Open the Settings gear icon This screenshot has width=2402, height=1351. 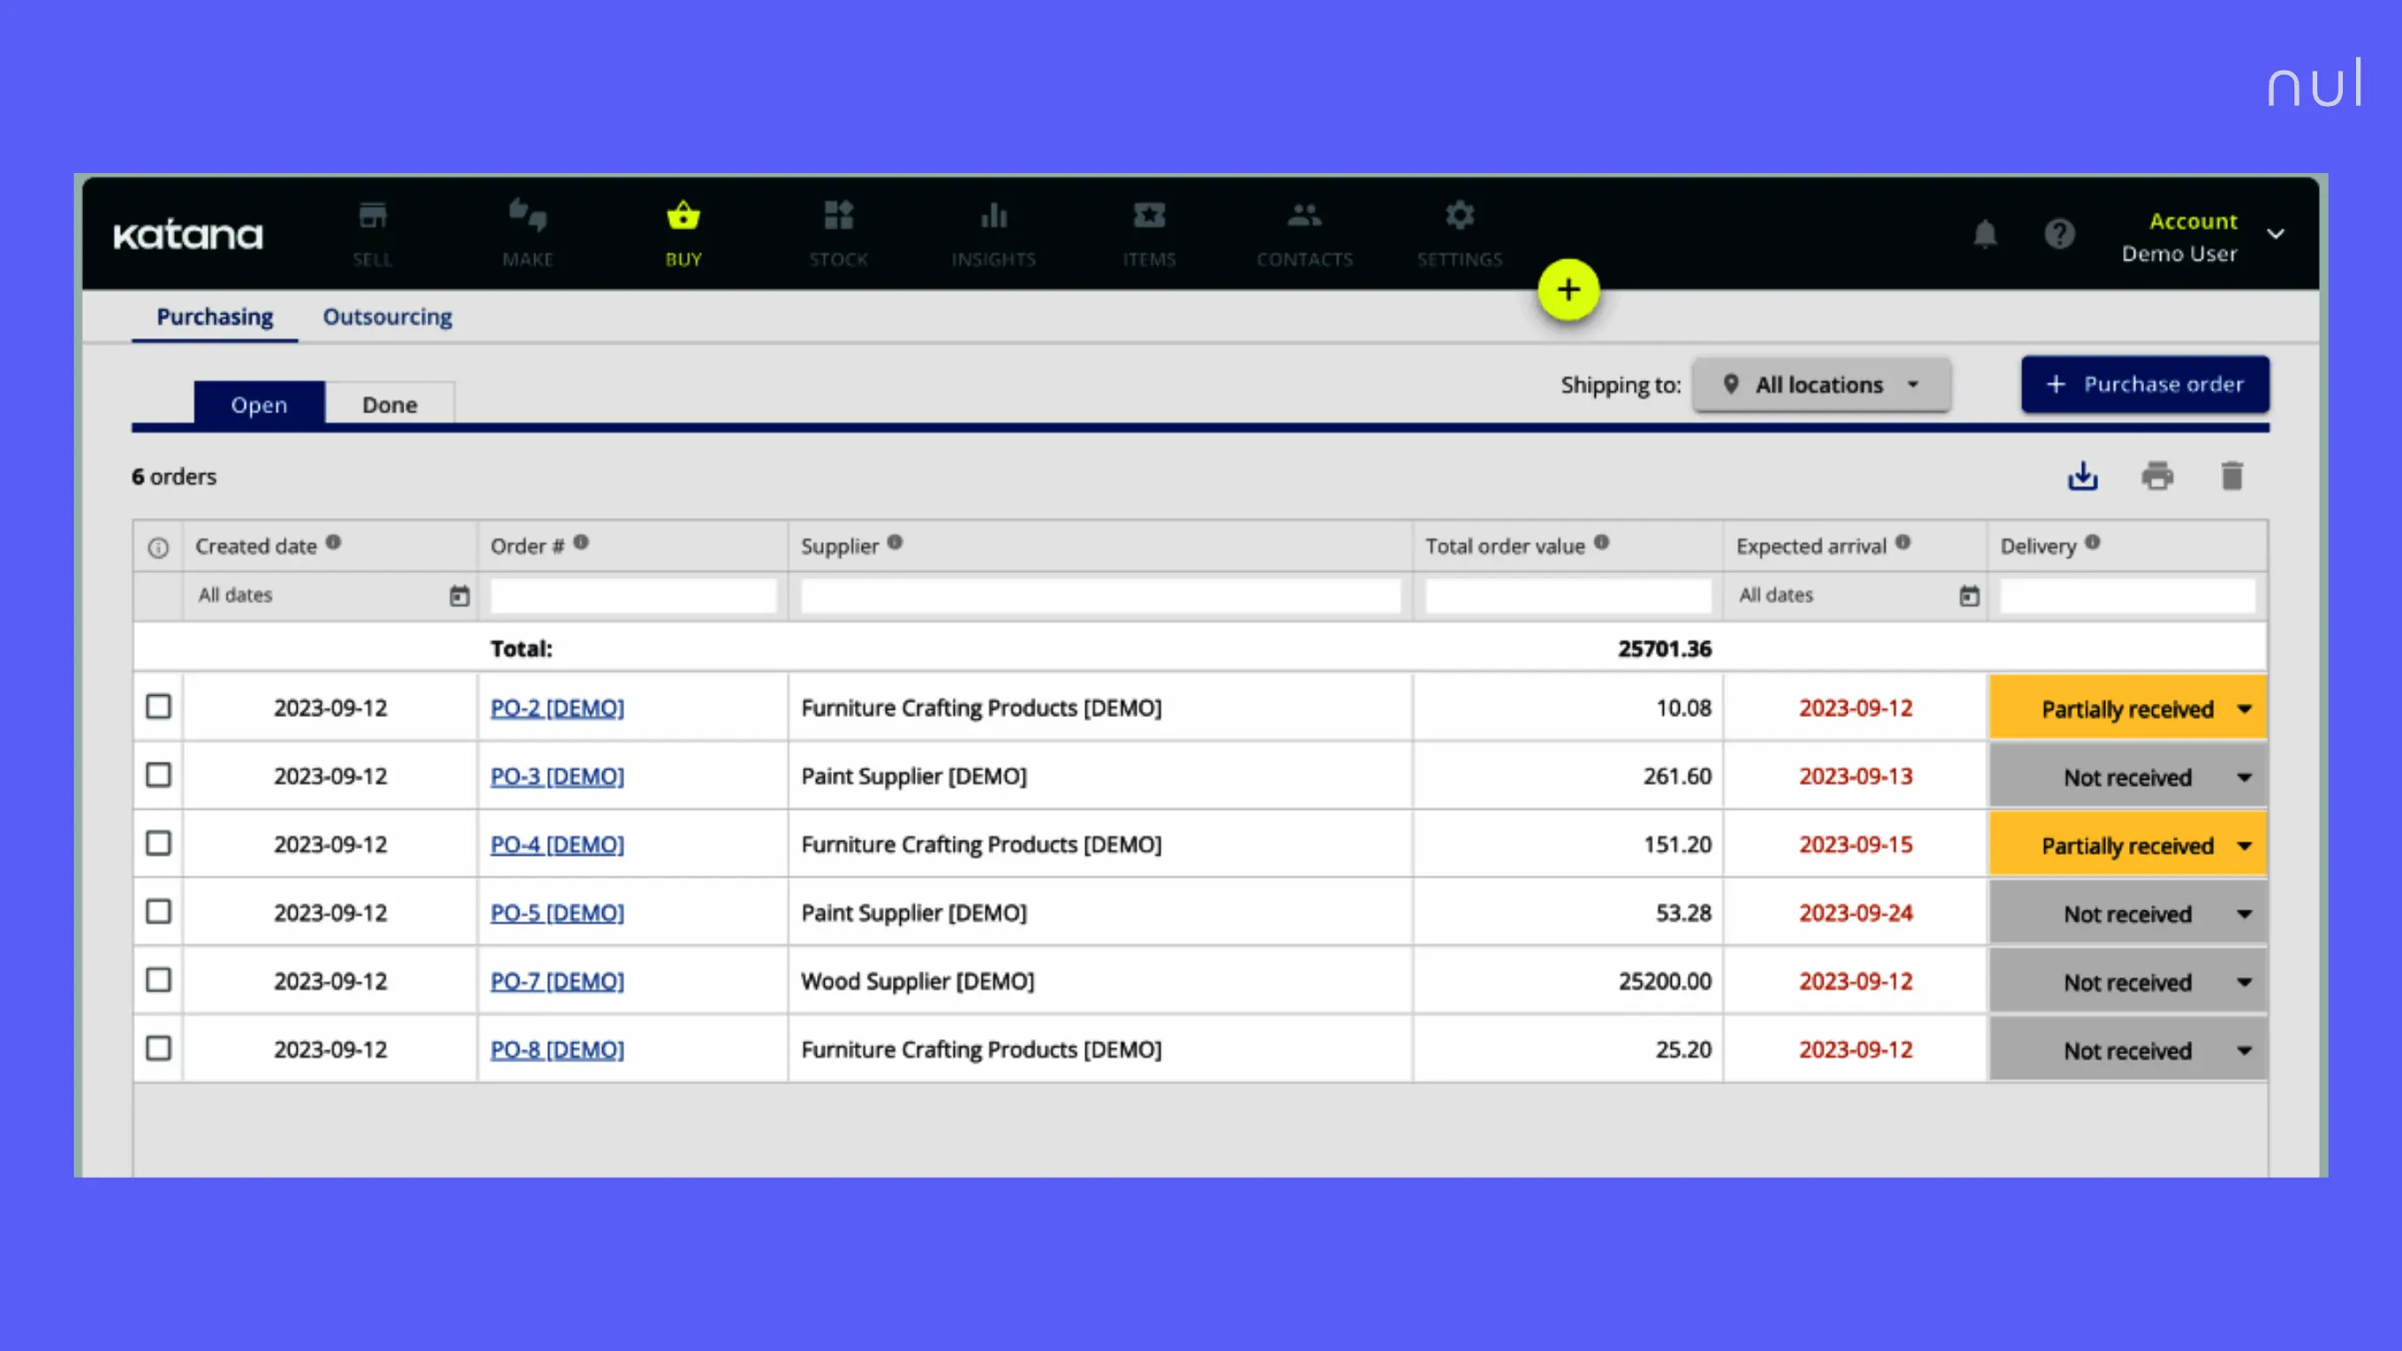point(1461,215)
